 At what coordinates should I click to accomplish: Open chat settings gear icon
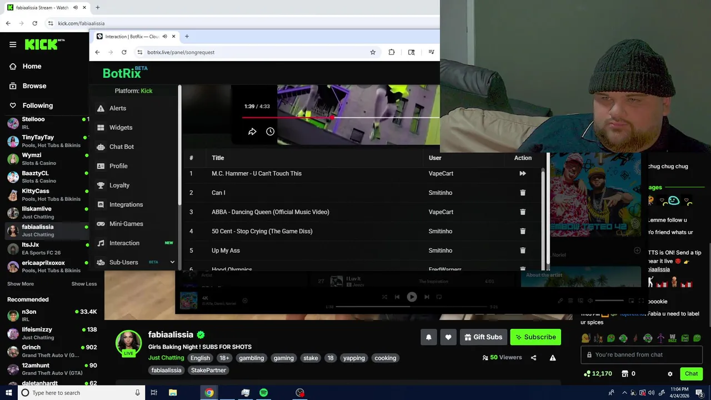[x=670, y=374]
